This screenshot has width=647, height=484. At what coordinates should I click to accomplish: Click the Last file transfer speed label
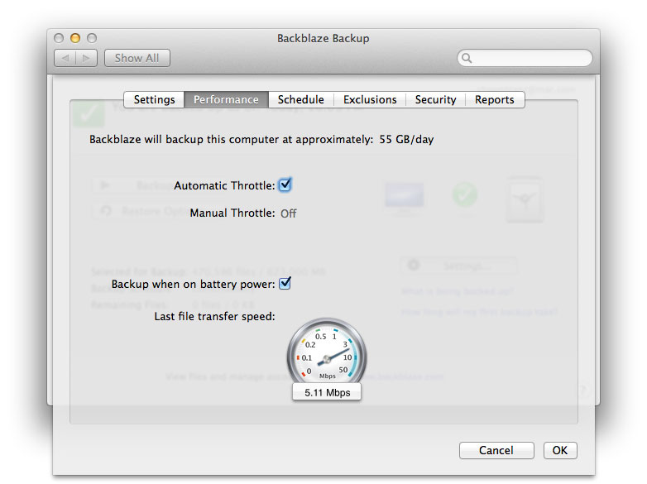click(x=214, y=317)
